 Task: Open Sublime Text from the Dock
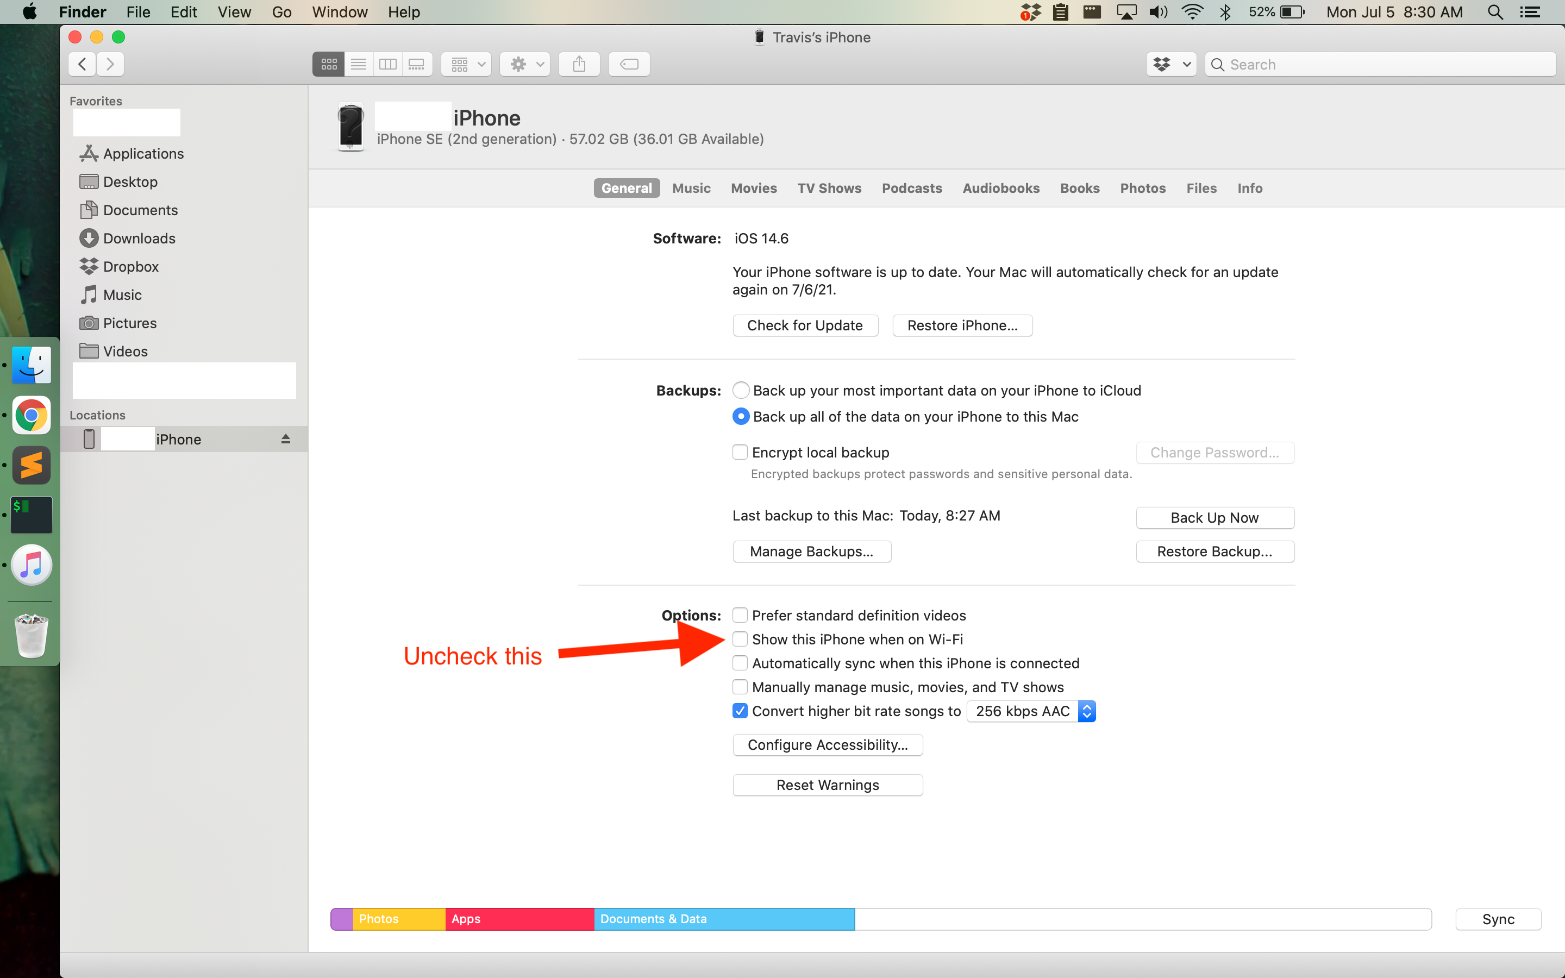31,465
